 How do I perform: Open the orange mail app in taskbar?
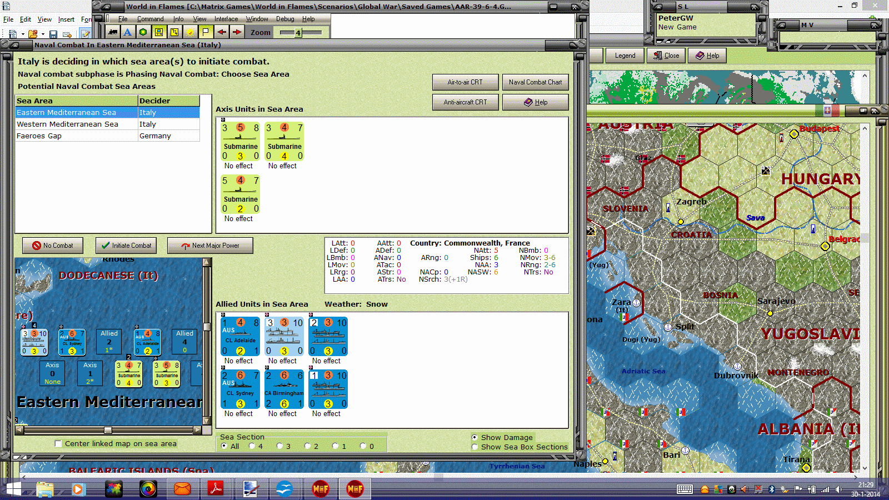[182, 489]
